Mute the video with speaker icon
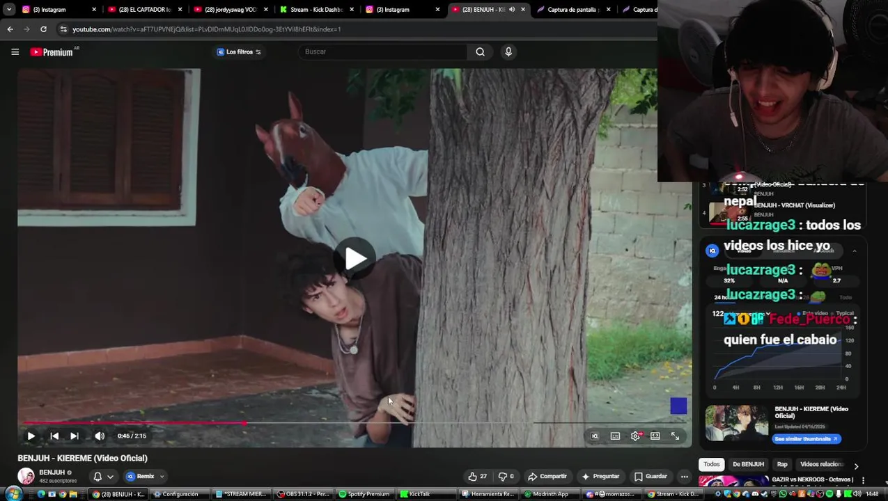Viewport: 888px width, 501px height. click(x=100, y=436)
